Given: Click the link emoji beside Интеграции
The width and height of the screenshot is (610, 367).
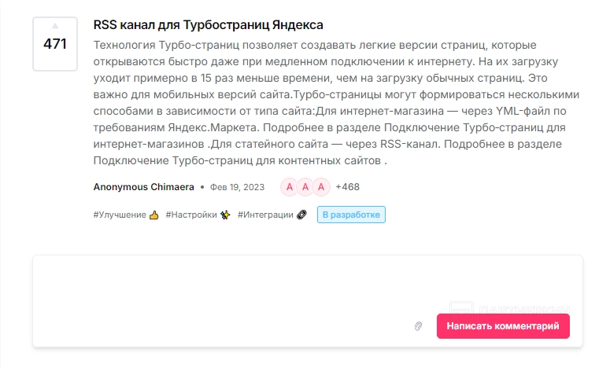Looking at the screenshot, I should [x=301, y=215].
